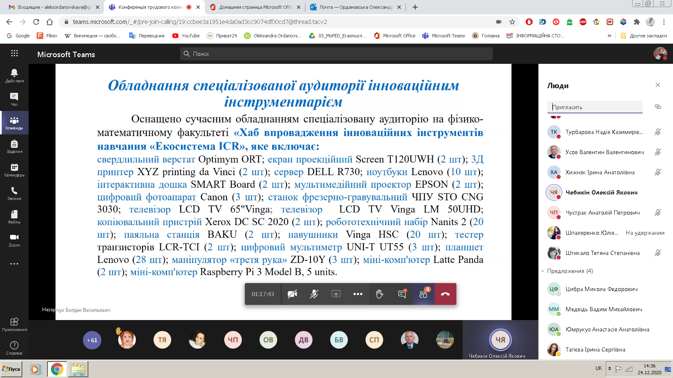The height and width of the screenshot is (378, 673).
Task: Open the camera permission indicator in address bar
Action: [x=499, y=22]
